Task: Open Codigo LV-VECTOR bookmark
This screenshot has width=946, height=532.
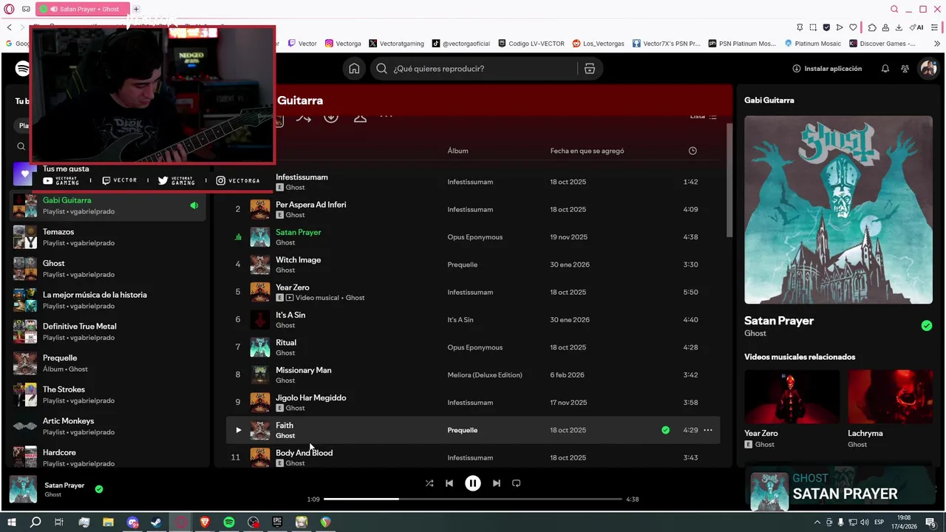Action: [x=531, y=44]
